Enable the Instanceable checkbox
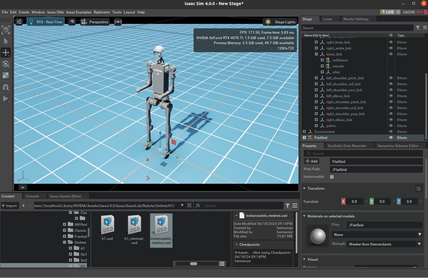Screen dimensions: 428x278 click(x=332, y=177)
